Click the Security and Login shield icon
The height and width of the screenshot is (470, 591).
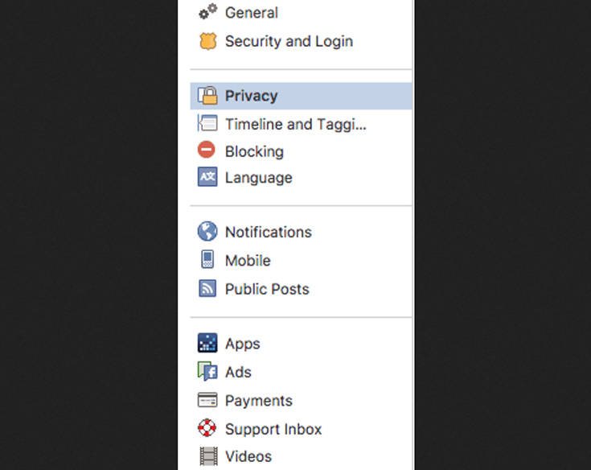[x=207, y=41]
